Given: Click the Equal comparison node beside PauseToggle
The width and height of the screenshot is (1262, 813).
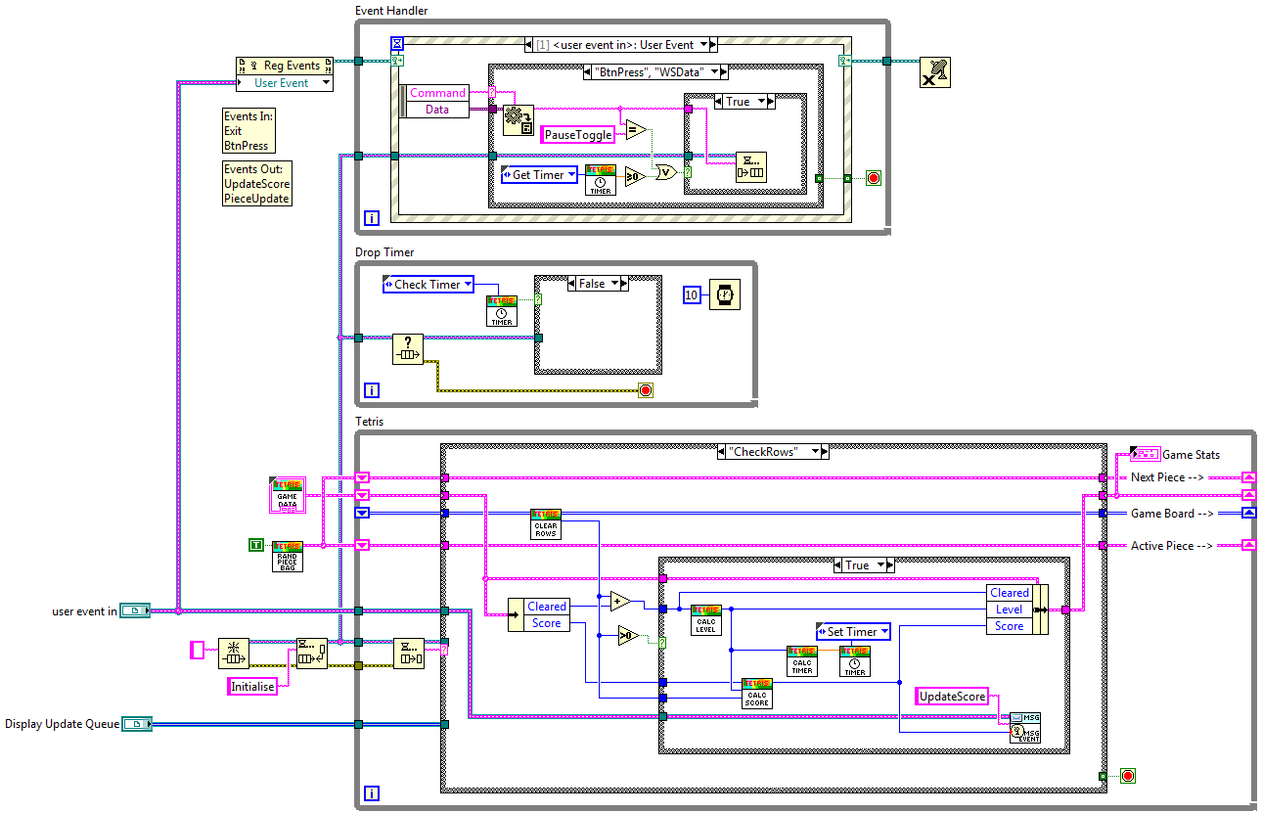Looking at the screenshot, I should (636, 128).
